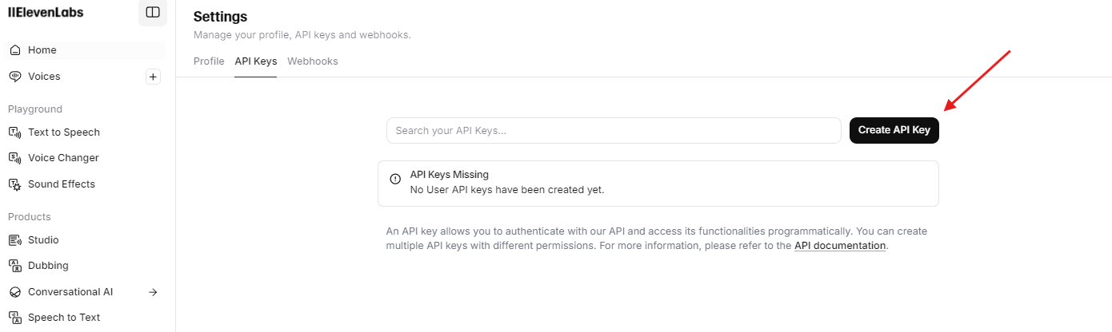Focus the Search your API Keys field
The width and height of the screenshot is (1112, 332).
[614, 130]
